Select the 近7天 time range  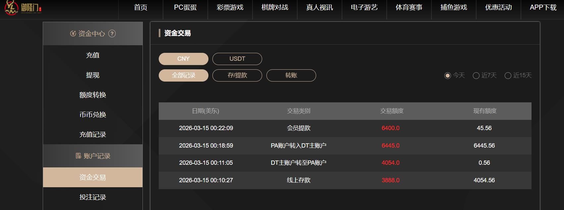click(476, 76)
